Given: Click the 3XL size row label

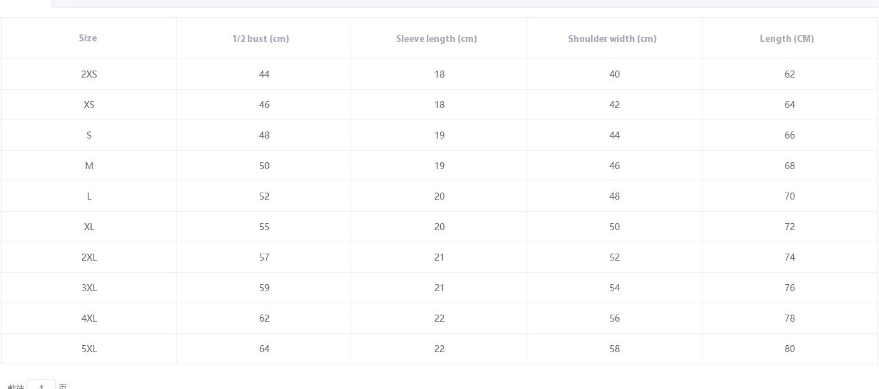Looking at the screenshot, I should tap(89, 288).
